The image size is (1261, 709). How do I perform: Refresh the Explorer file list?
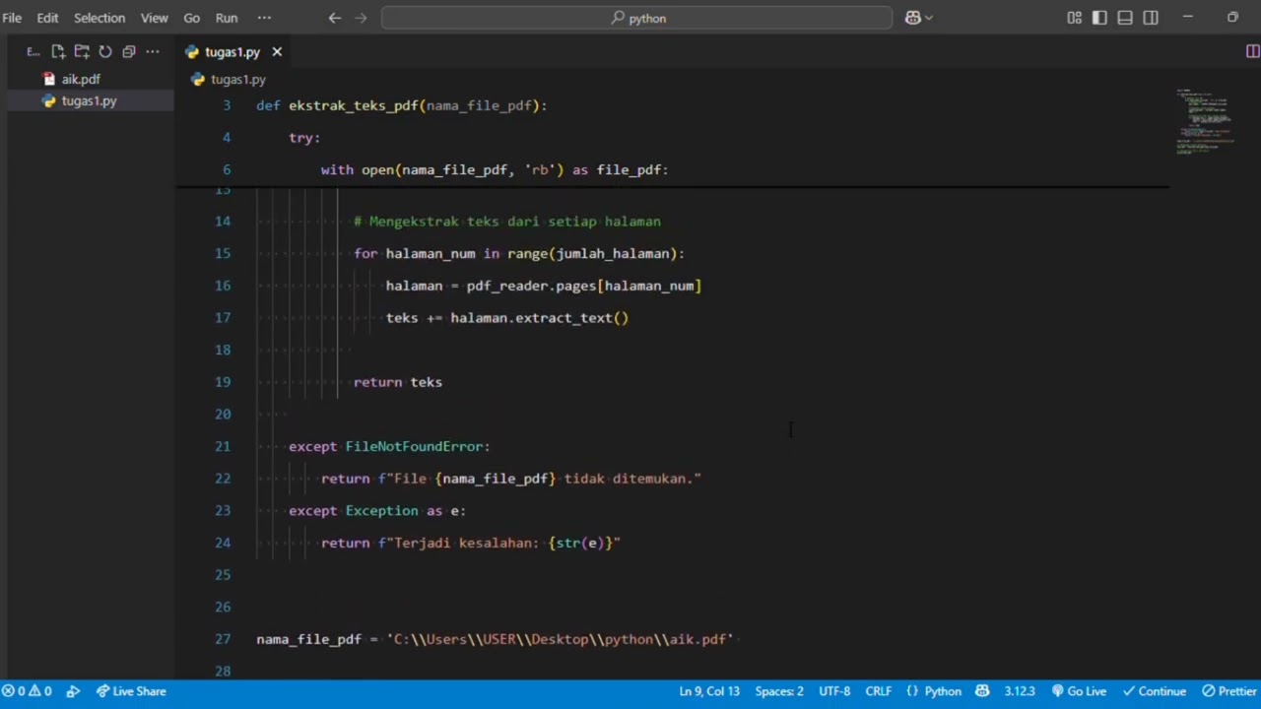coord(105,51)
